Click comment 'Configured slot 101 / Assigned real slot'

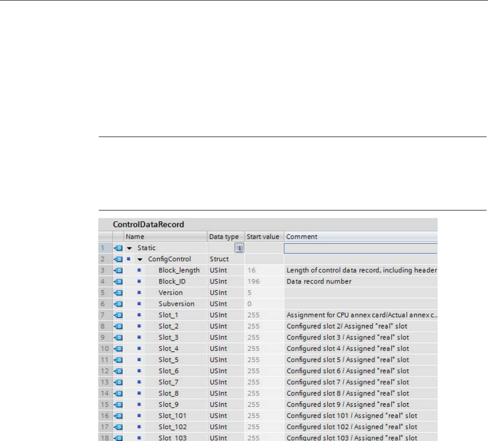pyautogui.click(x=352, y=416)
